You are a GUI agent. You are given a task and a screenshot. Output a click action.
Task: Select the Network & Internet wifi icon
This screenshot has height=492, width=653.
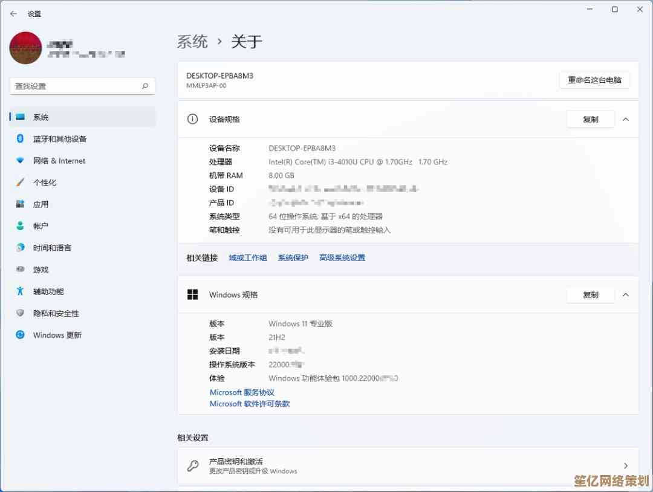coord(21,161)
